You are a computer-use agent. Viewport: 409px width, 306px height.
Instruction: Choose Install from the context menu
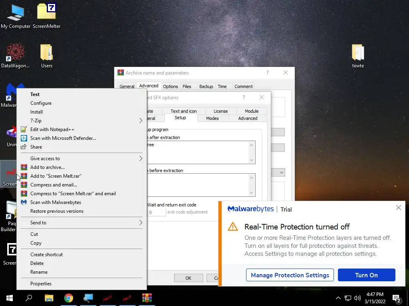click(x=82, y=112)
